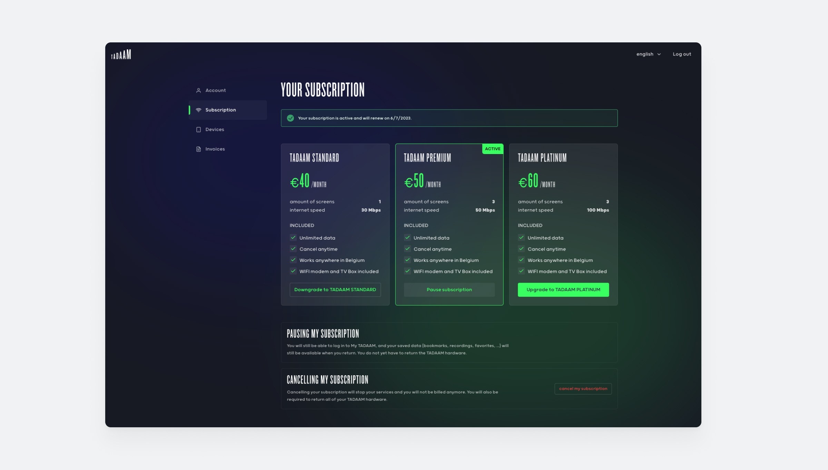828x470 pixels.
Task: Upgrade to TADAAM PLATINUM
Action: point(563,290)
